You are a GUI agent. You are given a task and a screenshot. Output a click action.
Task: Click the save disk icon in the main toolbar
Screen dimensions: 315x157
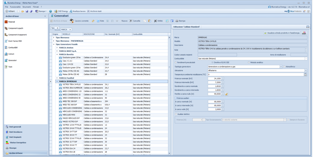27,11
